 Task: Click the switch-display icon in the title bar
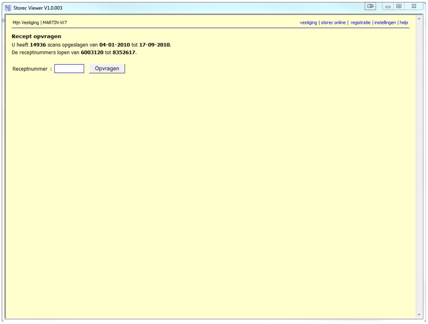371,6
